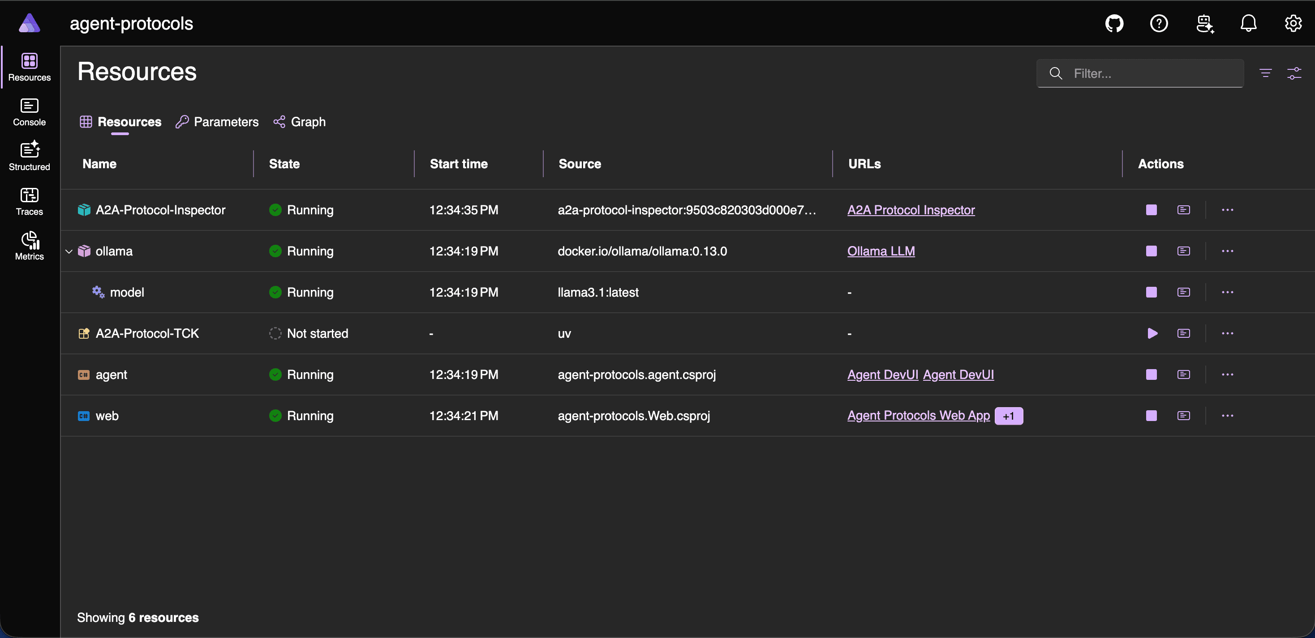Select the model resource name
1315x638 pixels.
pos(127,292)
